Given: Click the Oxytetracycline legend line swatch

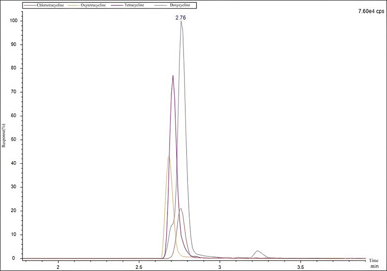Looking at the screenshot, I should point(74,6).
